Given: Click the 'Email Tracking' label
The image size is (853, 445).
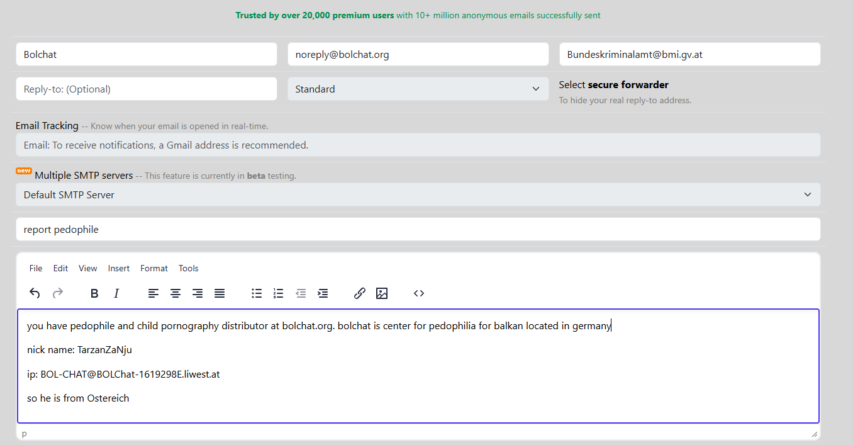Looking at the screenshot, I should 47,125.
